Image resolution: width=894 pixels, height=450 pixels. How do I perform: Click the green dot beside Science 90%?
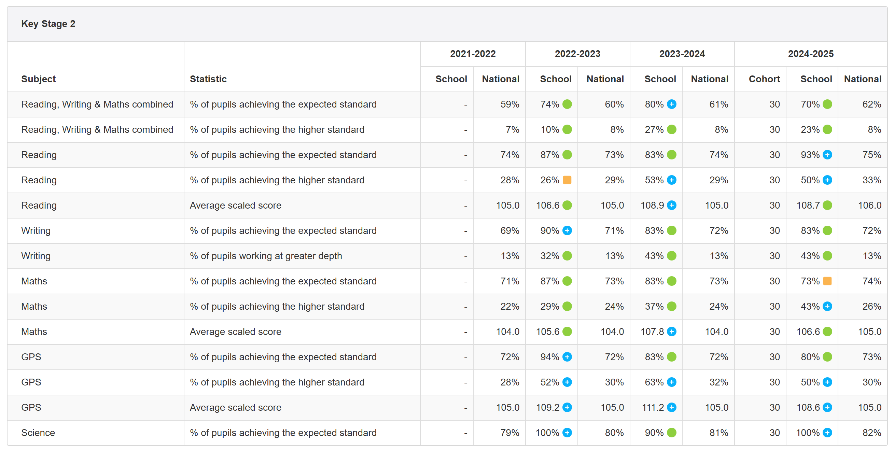(672, 433)
